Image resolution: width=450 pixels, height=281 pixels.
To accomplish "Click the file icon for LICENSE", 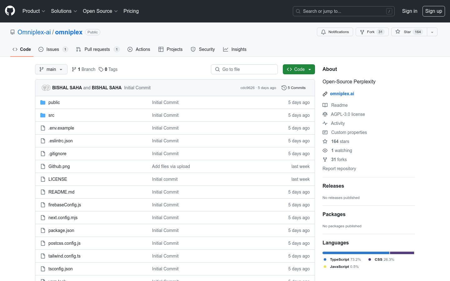I will pos(43,179).
